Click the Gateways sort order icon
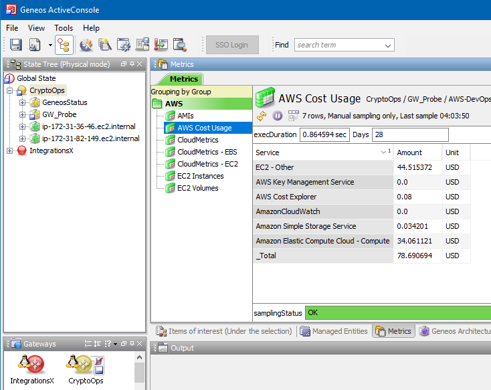The height and width of the screenshot is (390, 491). pyautogui.click(x=98, y=344)
